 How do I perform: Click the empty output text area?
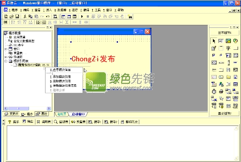(x=121, y=143)
